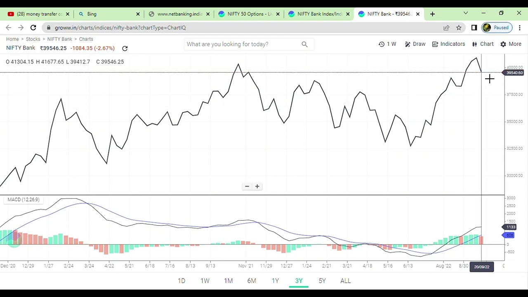Open the Draw tools
528x297 pixels.
(415, 44)
